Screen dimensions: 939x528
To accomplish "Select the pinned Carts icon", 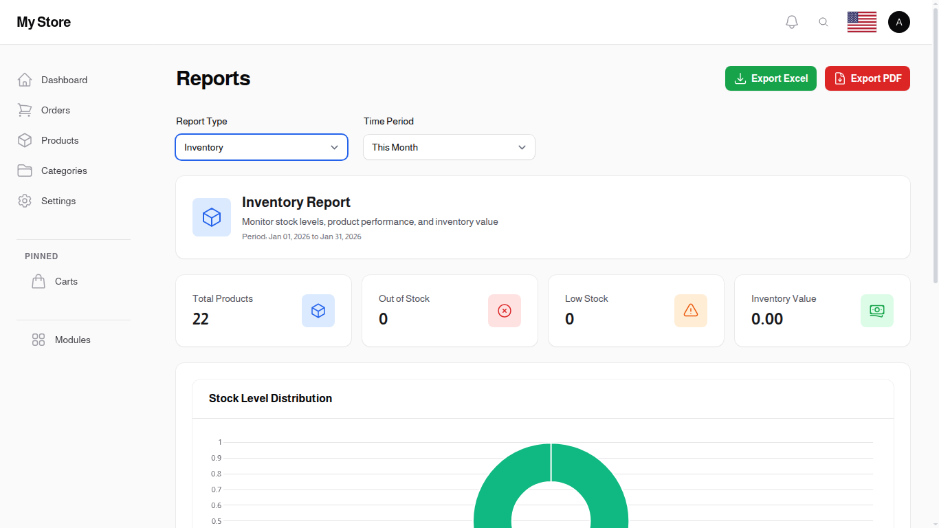I will click(38, 281).
